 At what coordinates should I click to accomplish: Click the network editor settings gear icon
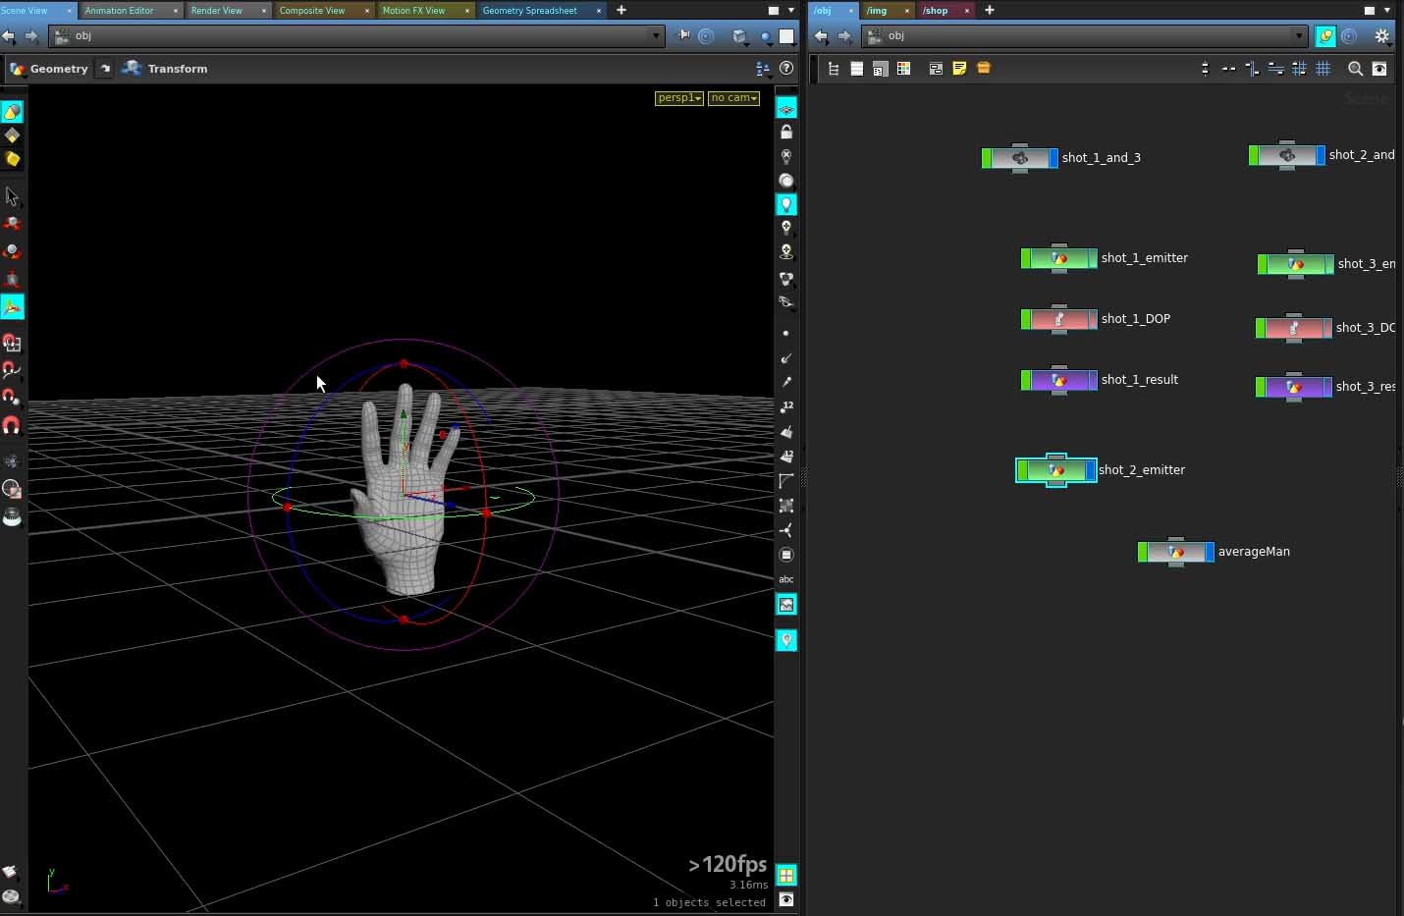pyautogui.click(x=1381, y=36)
